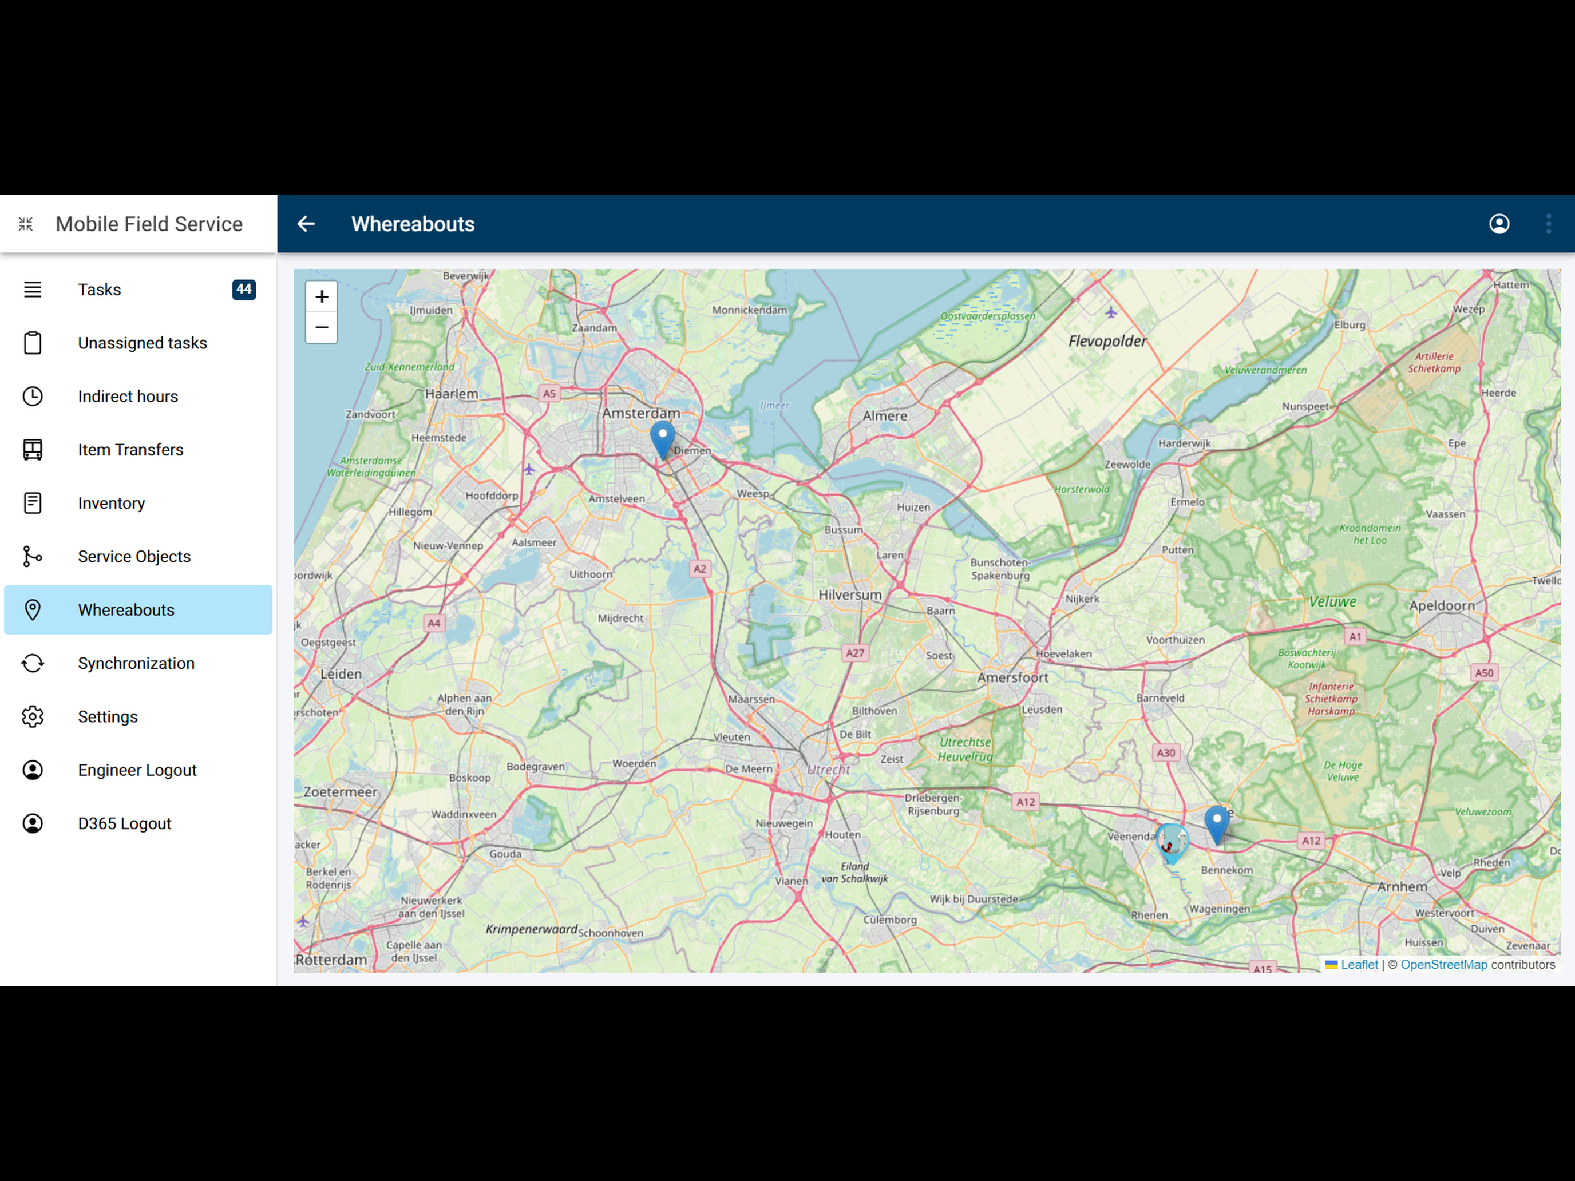Click the Inventory document icon

(x=33, y=504)
